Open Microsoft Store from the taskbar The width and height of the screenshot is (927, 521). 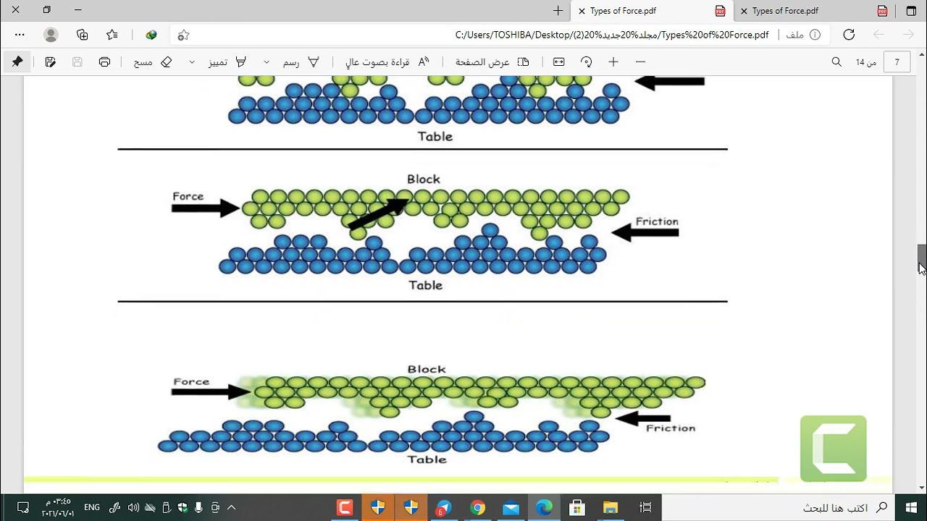click(x=577, y=507)
